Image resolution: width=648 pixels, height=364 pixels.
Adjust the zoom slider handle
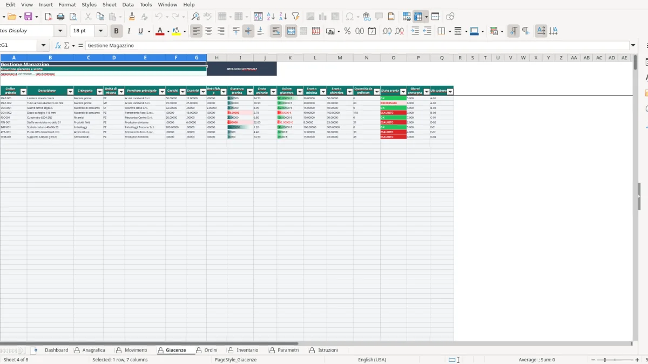pyautogui.click(x=605, y=360)
